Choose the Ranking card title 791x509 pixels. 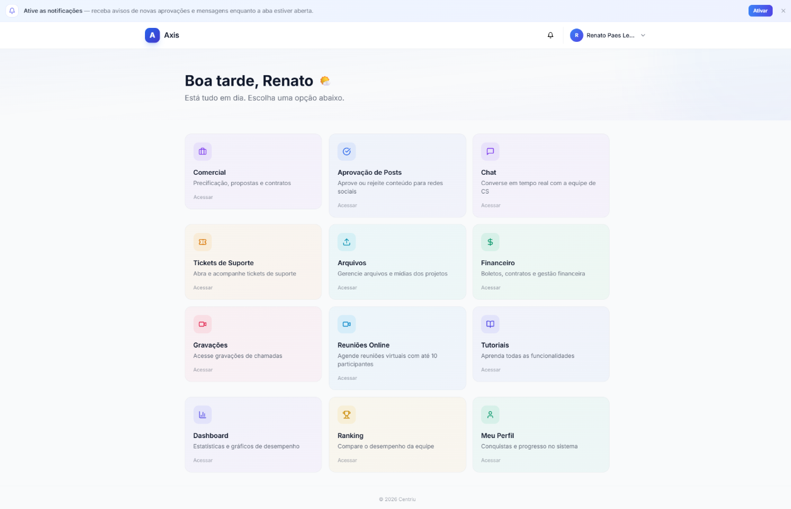(351, 436)
